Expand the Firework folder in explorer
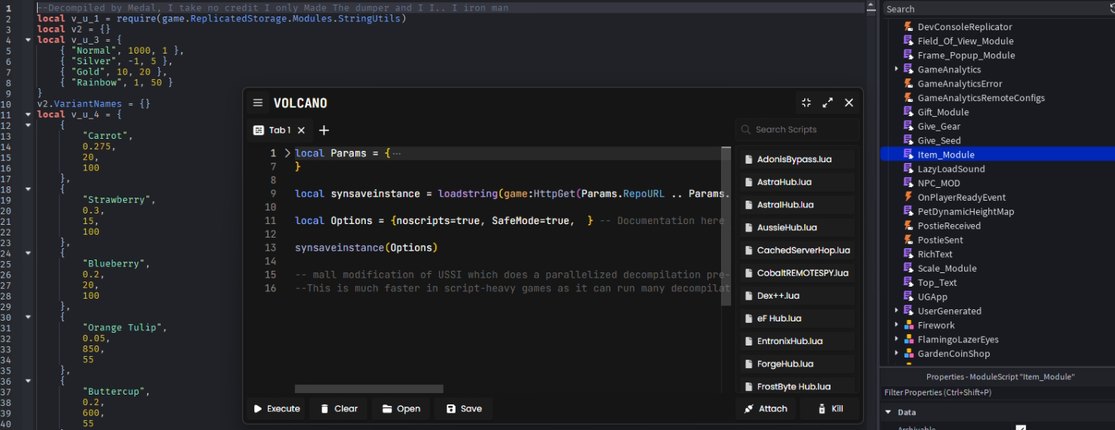Viewport: 1115px width, 430px height. click(x=897, y=325)
